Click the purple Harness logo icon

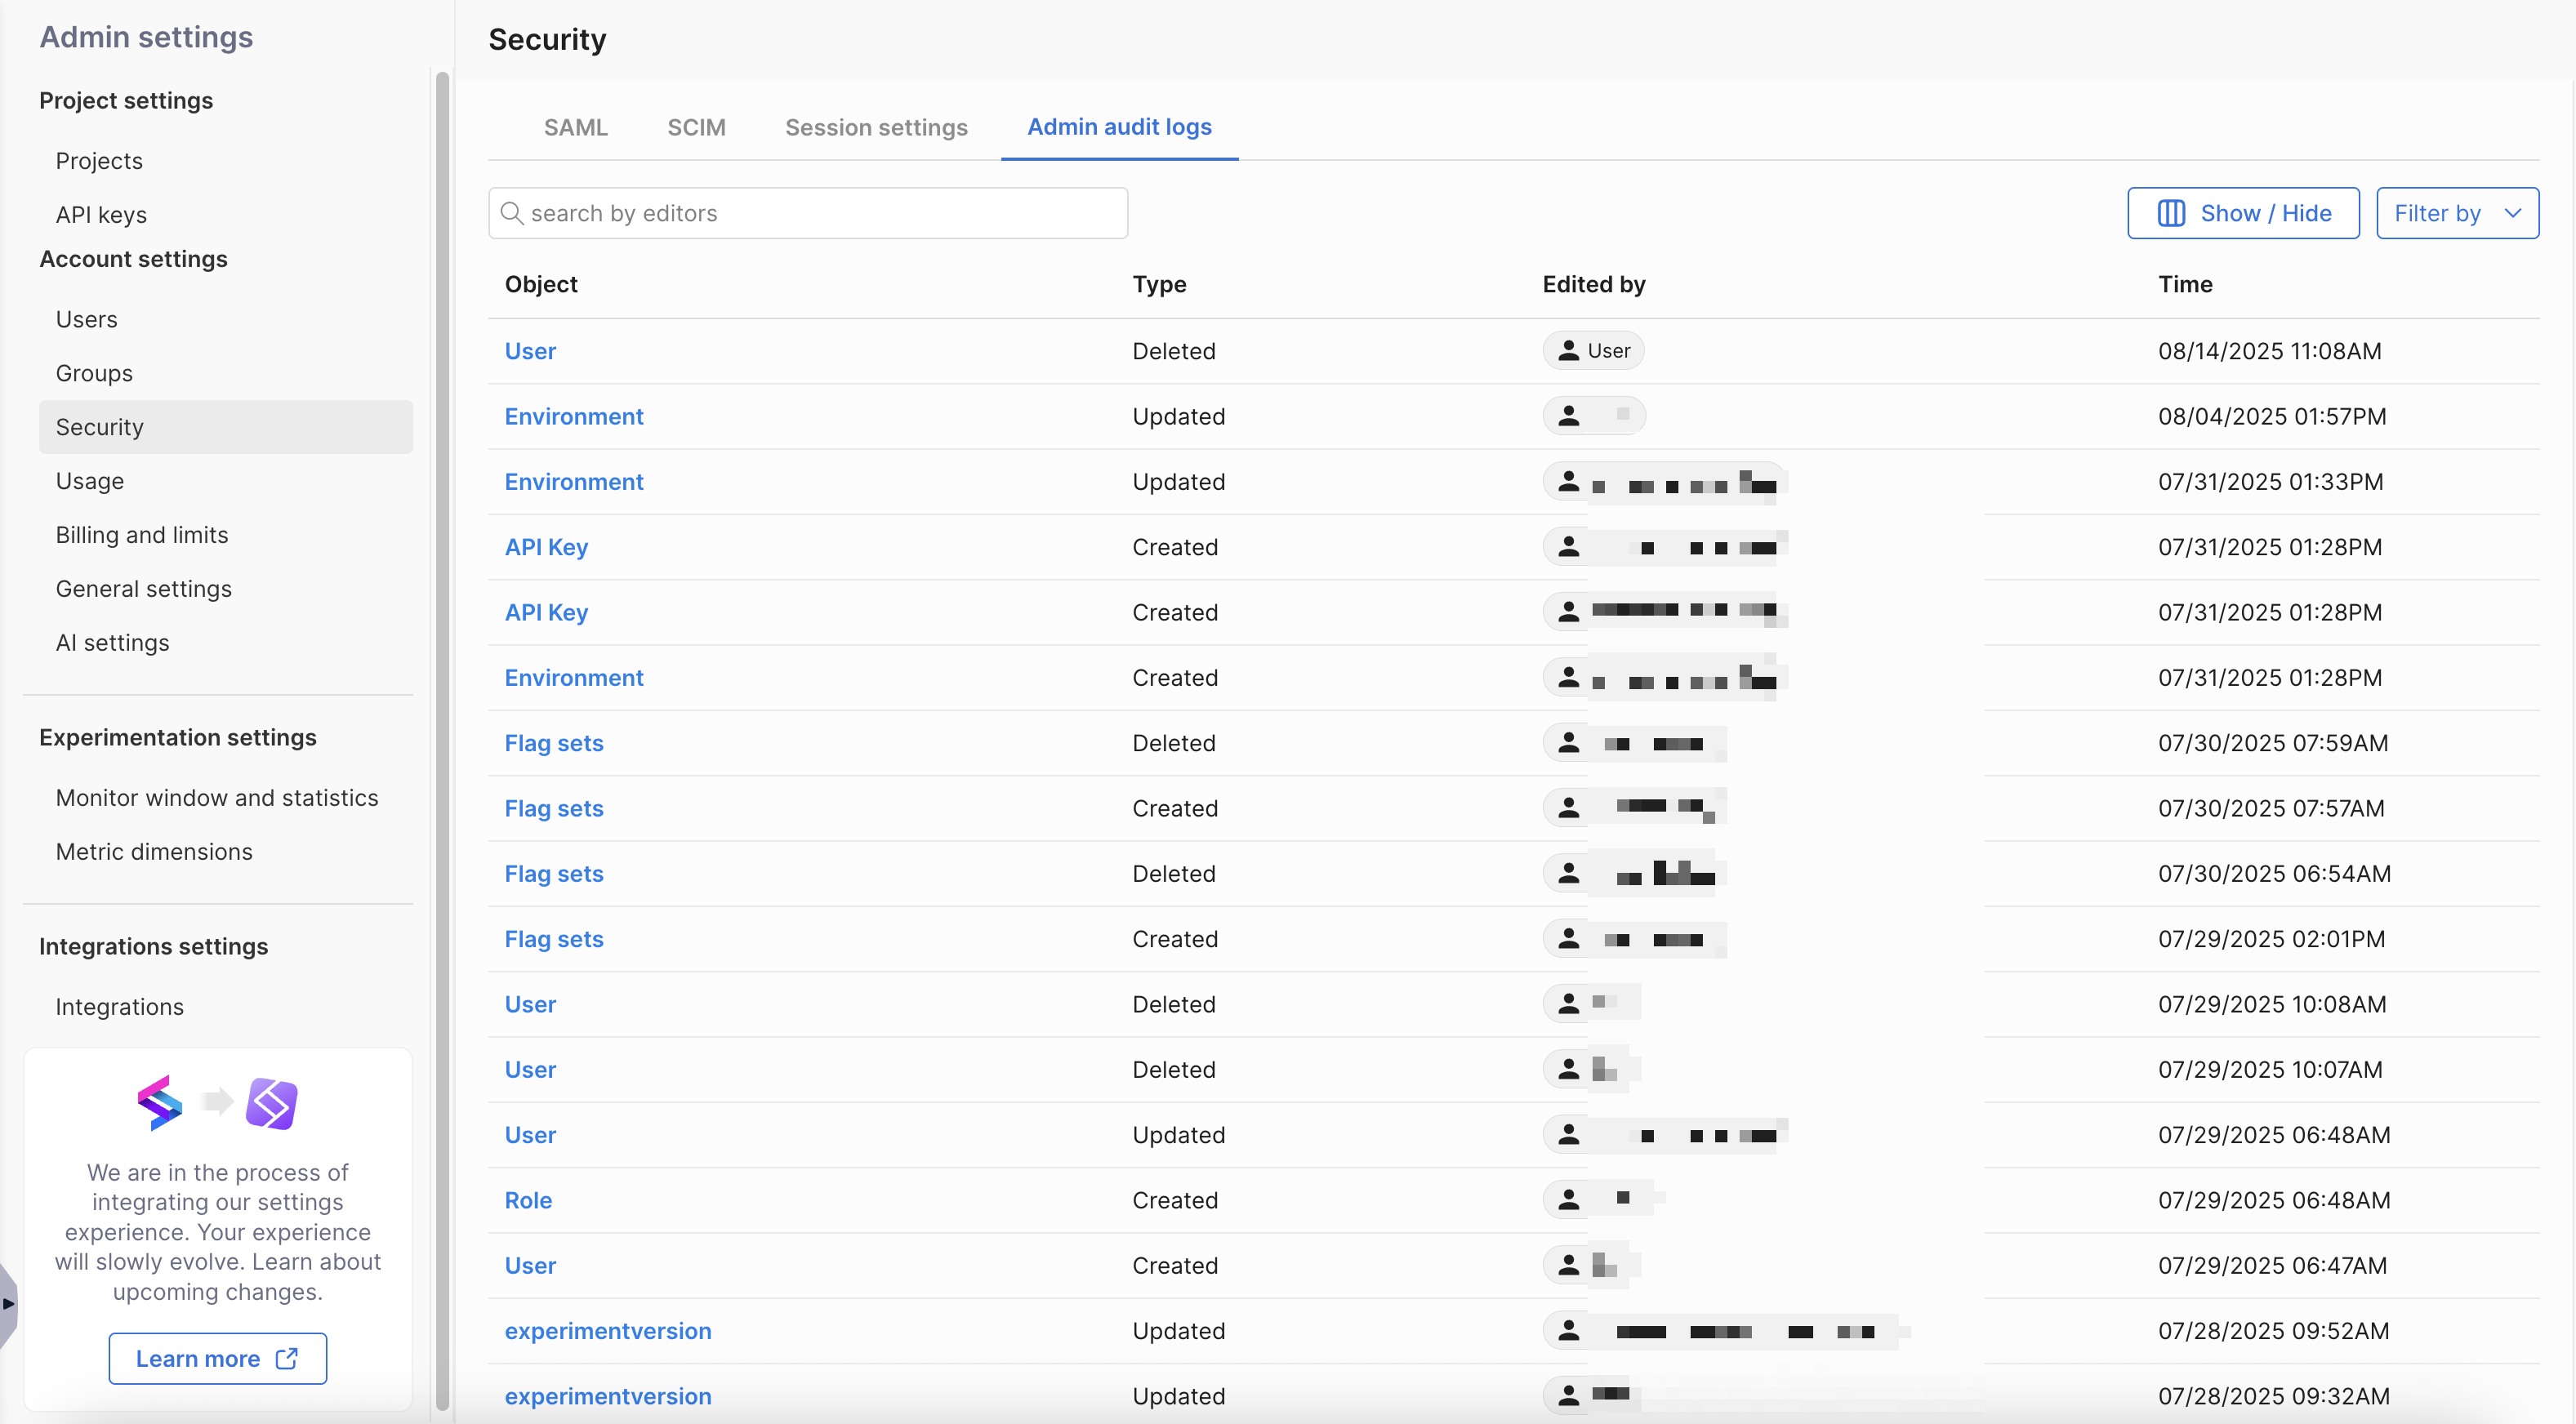(272, 1103)
